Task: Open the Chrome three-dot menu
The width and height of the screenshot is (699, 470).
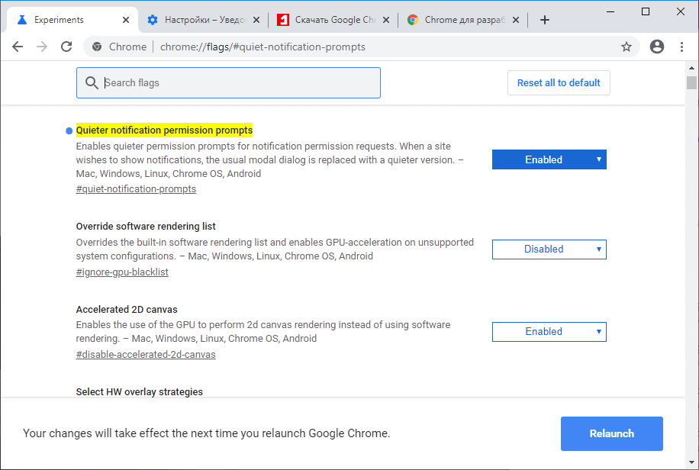Action: click(x=681, y=47)
